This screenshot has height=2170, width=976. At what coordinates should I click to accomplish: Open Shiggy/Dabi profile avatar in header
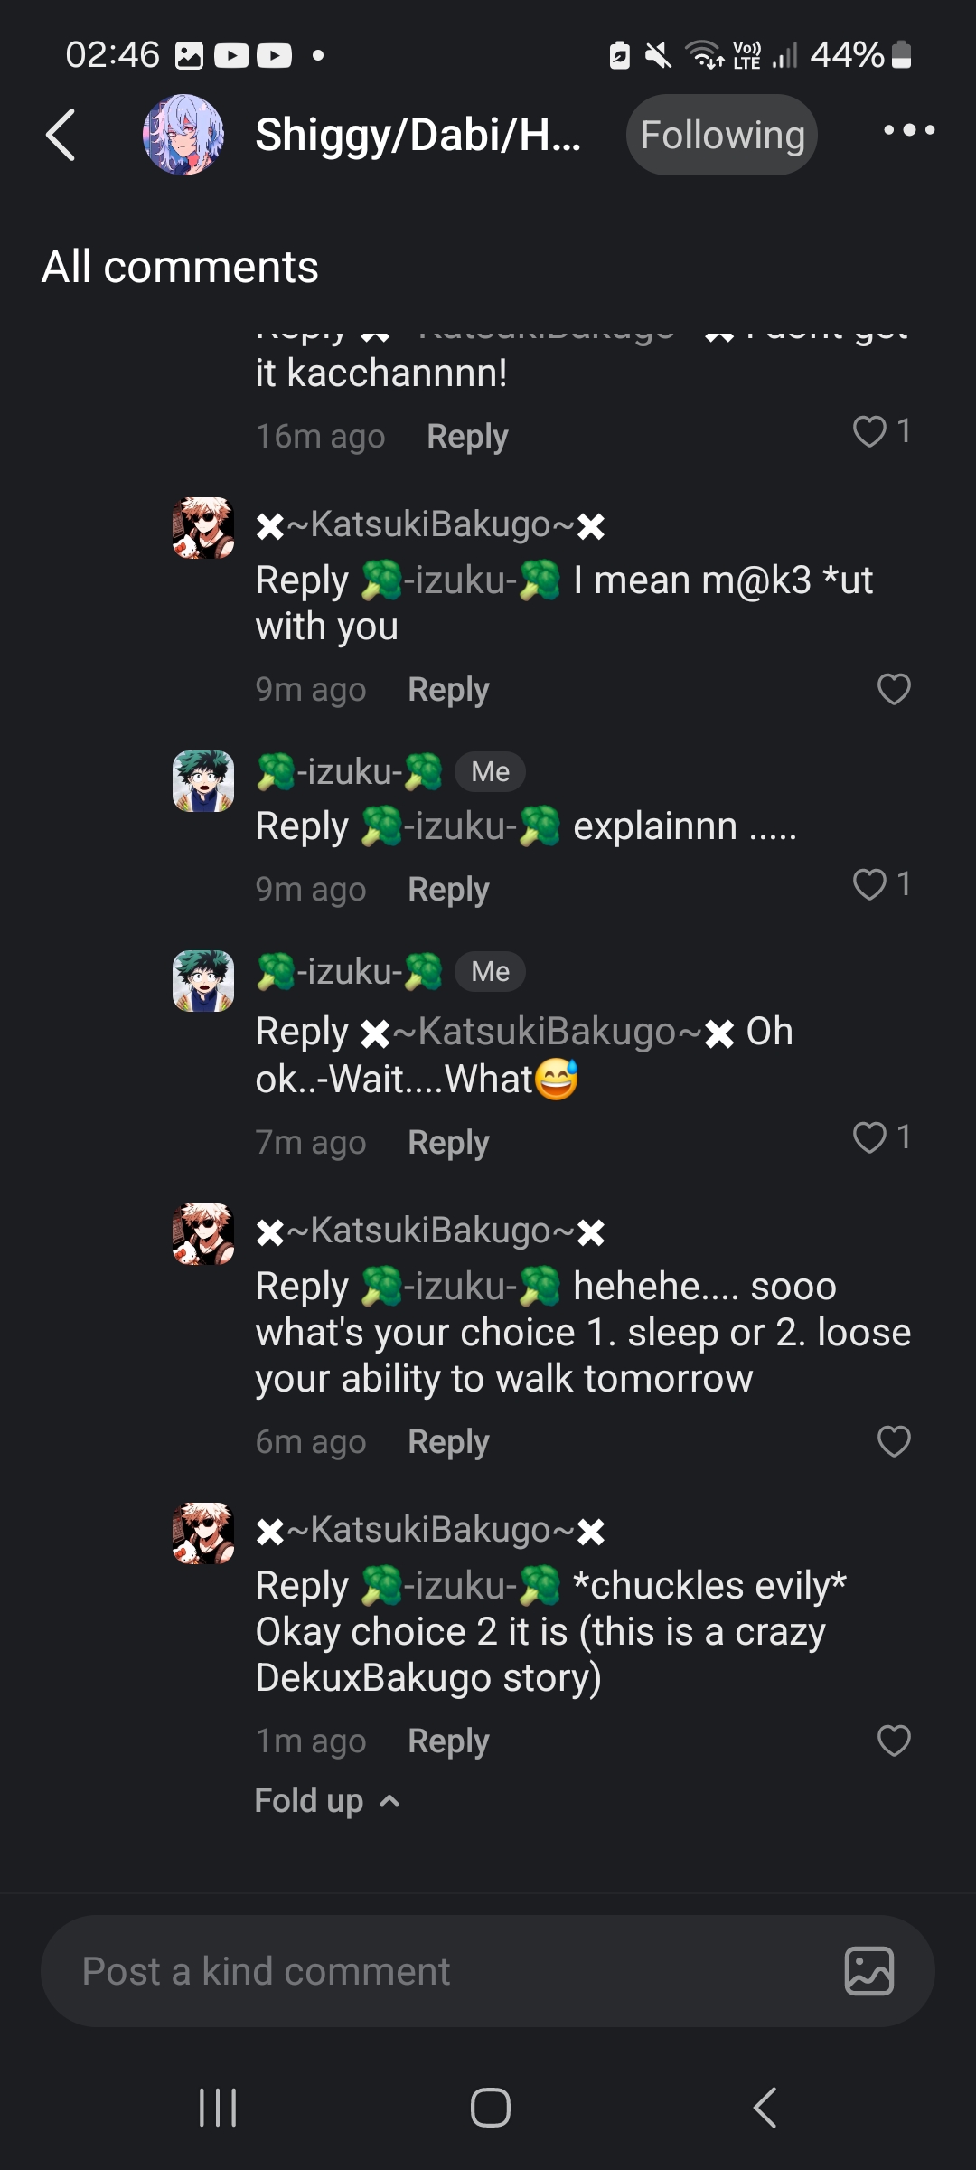[x=183, y=135]
